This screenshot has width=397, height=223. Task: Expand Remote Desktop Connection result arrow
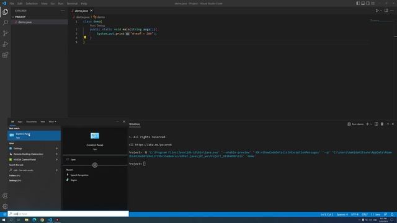[56, 154]
